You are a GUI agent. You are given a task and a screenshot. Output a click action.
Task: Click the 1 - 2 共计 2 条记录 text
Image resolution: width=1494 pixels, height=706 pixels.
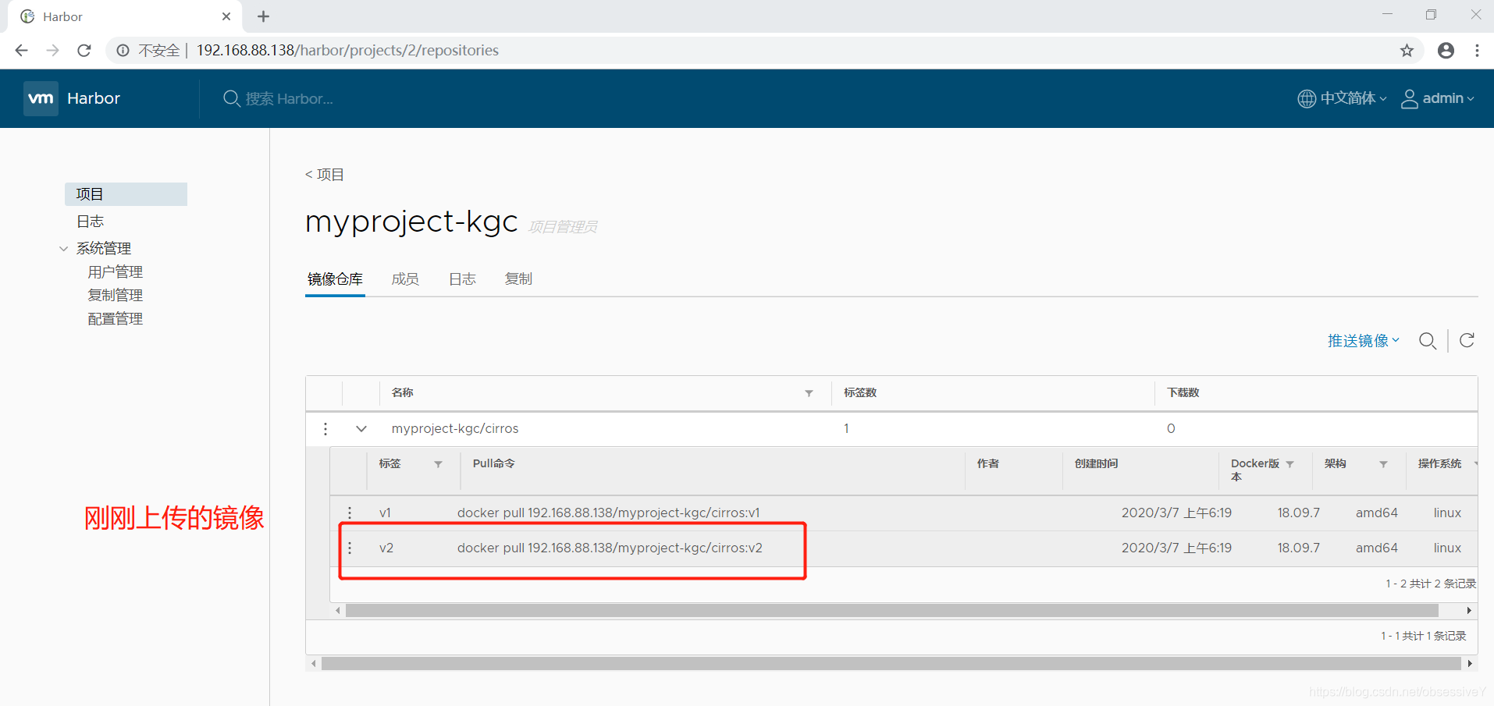click(1431, 584)
